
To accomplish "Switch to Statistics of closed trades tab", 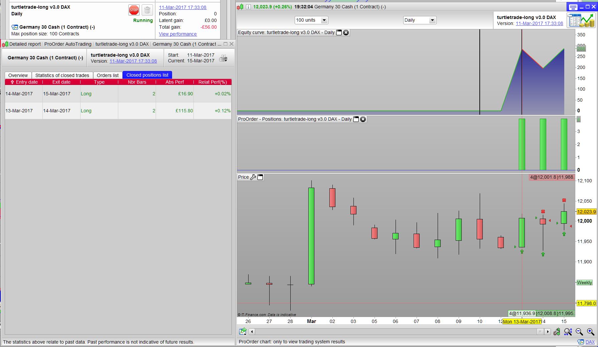I will [x=62, y=75].
